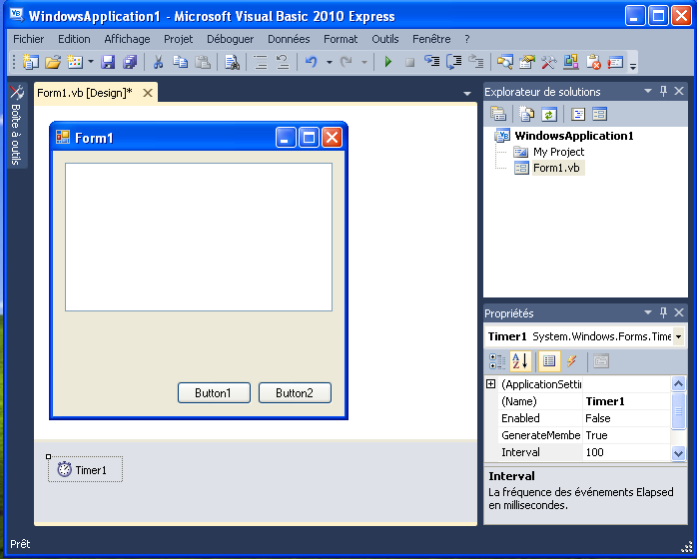Open the Edition menu
The image size is (697, 559).
74,39
